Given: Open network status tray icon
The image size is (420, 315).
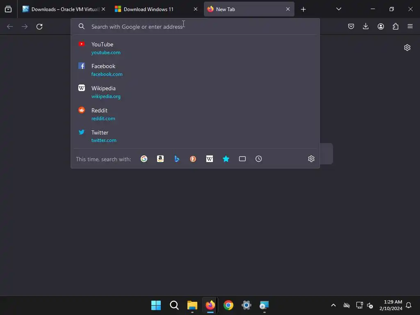Looking at the screenshot, I should [359, 305].
